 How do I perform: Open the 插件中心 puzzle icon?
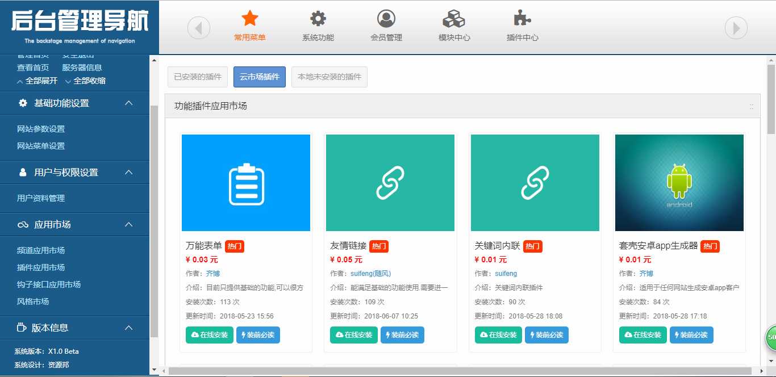(x=523, y=19)
